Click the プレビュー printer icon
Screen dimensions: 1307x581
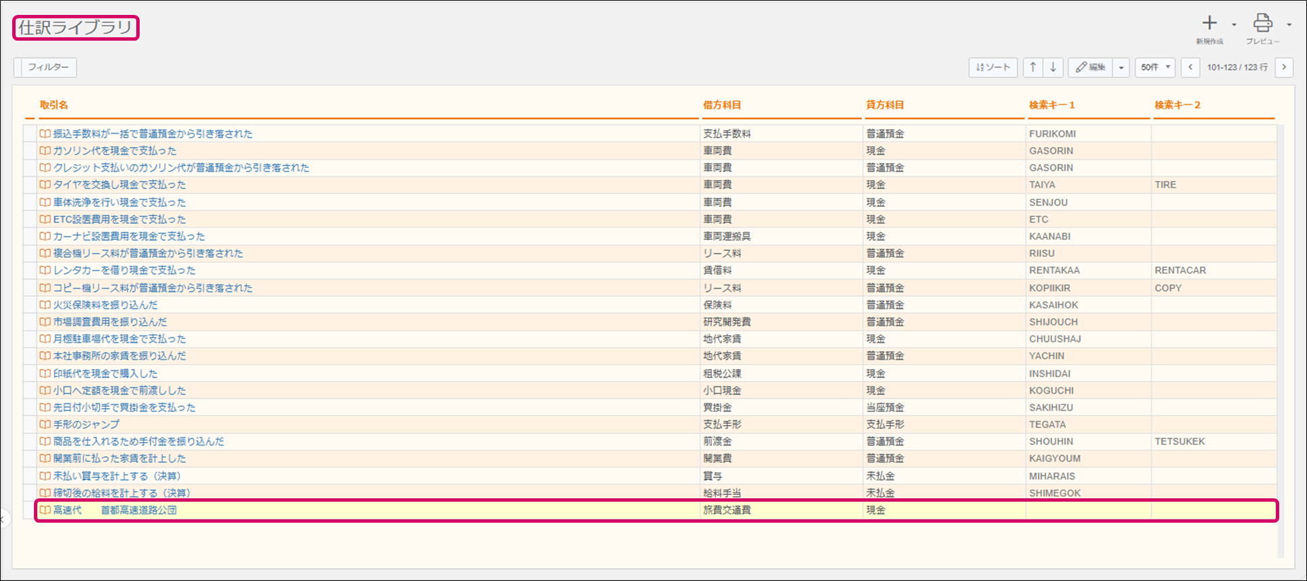(1262, 24)
